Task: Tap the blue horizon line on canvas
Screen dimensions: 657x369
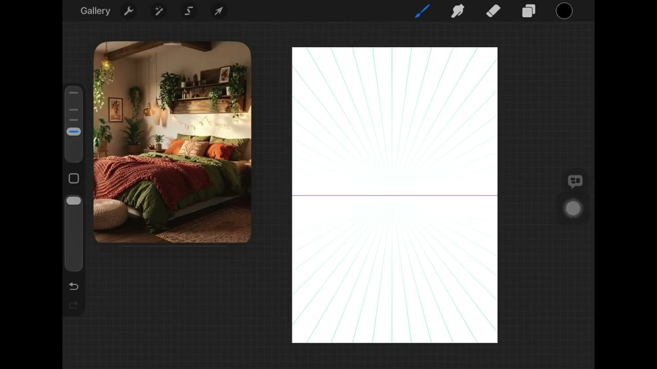Action: (395, 195)
